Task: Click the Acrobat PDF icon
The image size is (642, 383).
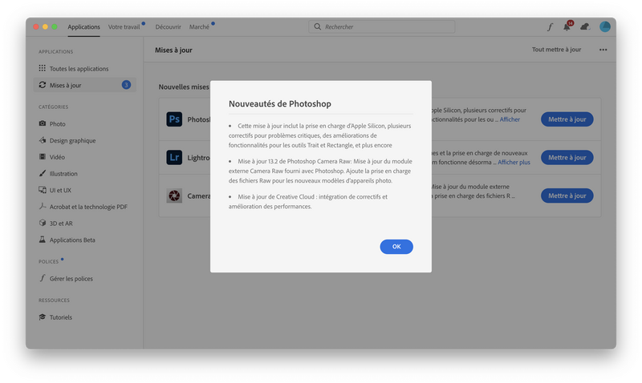Action: coord(43,206)
